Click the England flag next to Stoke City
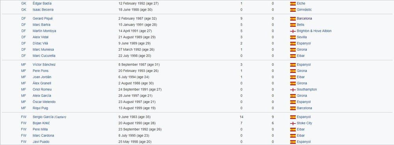Image resolution: width=394 pixels, height=145 pixels. [293, 123]
